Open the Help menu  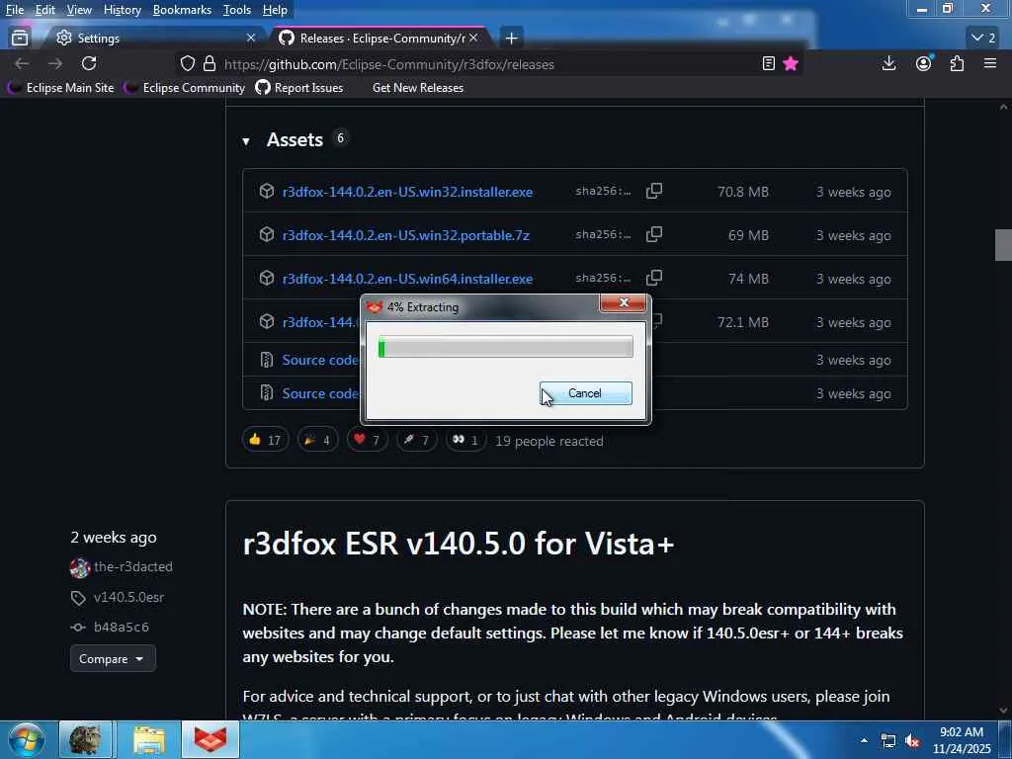[x=275, y=10]
